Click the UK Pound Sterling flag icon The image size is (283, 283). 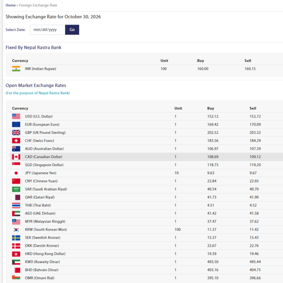16,133
